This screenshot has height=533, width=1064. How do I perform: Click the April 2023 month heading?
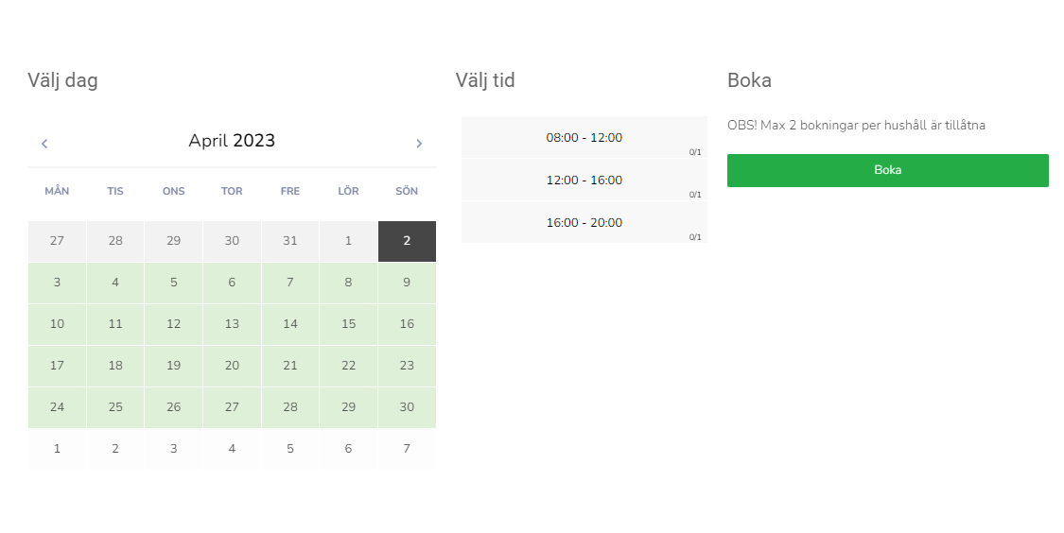(x=232, y=142)
